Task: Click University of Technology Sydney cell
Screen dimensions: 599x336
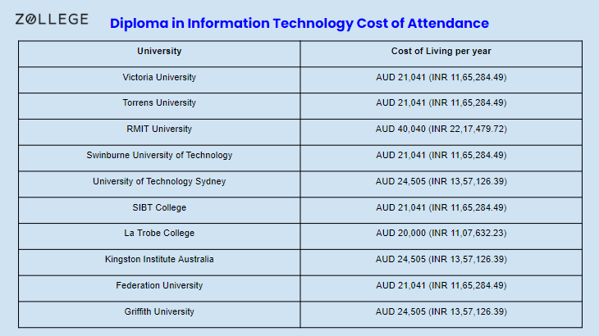Action: point(159,184)
